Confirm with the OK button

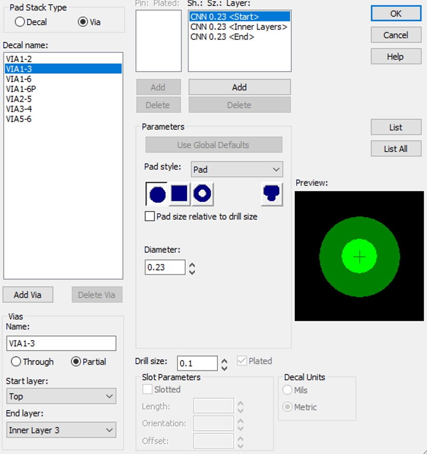(x=396, y=13)
